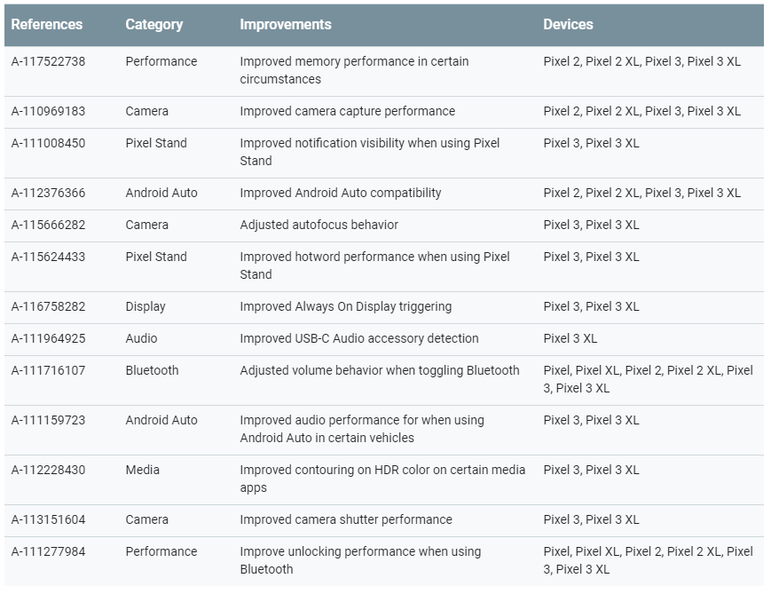
Task: Click 'Improved camera capture performance' cell
Action: coord(347,111)
